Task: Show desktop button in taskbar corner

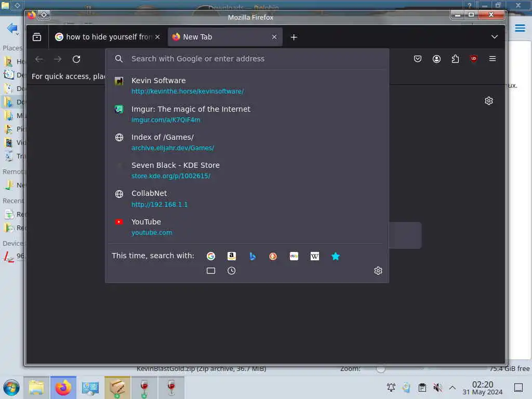Action: coord(518,388)
